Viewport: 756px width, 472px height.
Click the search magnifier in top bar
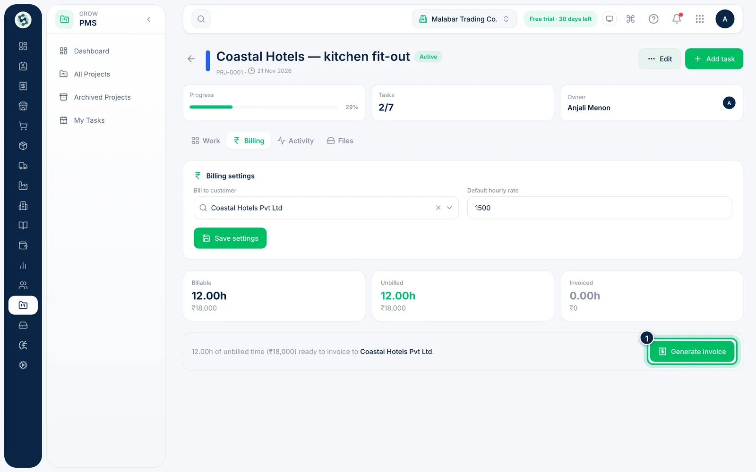coord(201,19)
